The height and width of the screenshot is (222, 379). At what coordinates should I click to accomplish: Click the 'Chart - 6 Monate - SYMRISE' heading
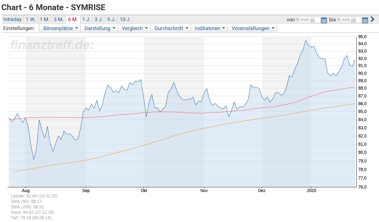(53, 7)
